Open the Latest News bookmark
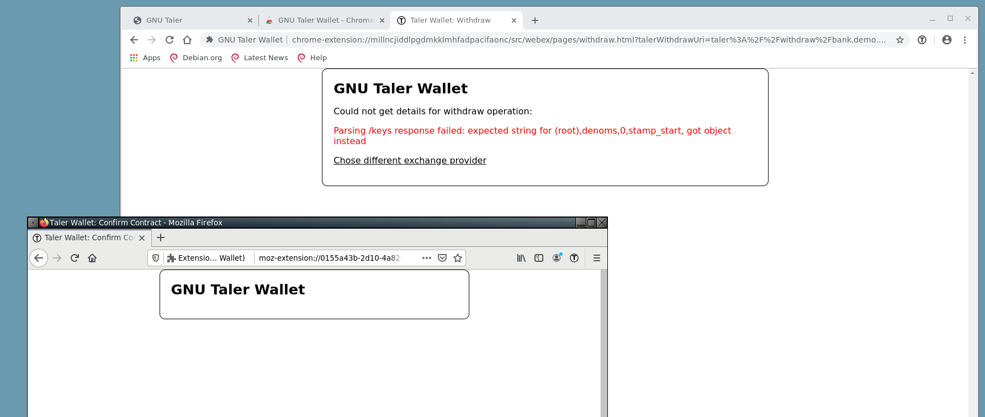The height and width of the screenshot is (417, 985). 260,57
